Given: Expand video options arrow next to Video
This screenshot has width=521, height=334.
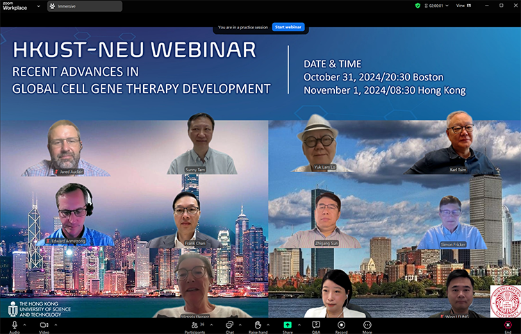Looking at the screenshot, I should [56, 325].
